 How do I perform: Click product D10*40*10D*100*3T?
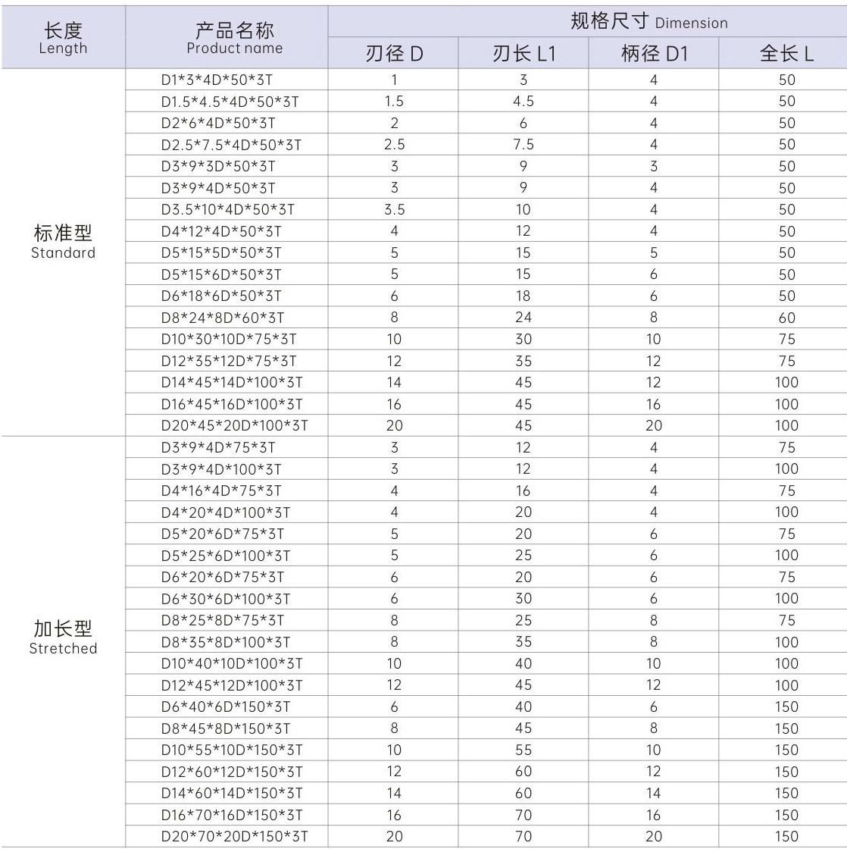tap(231, 664)
